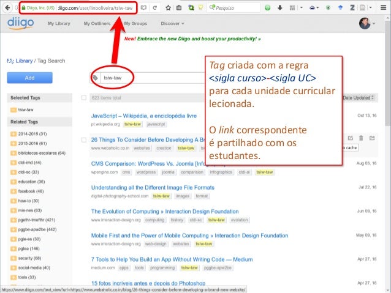Viewport: 391px width, 293px height.
Task: Click the blue Add button
Action: pos(29,78)
